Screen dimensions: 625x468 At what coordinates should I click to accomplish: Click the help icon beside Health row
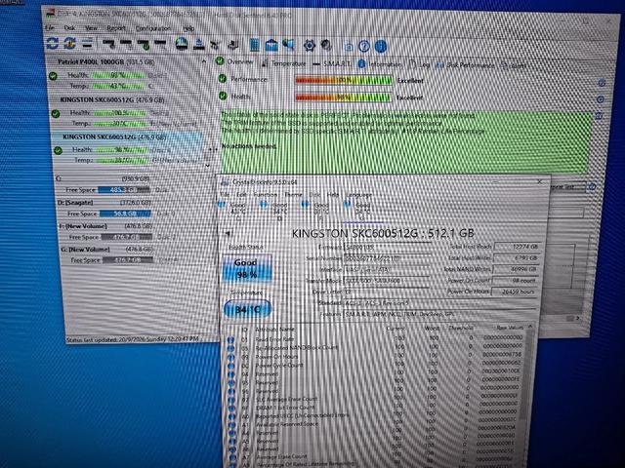[x=601, y=99]
